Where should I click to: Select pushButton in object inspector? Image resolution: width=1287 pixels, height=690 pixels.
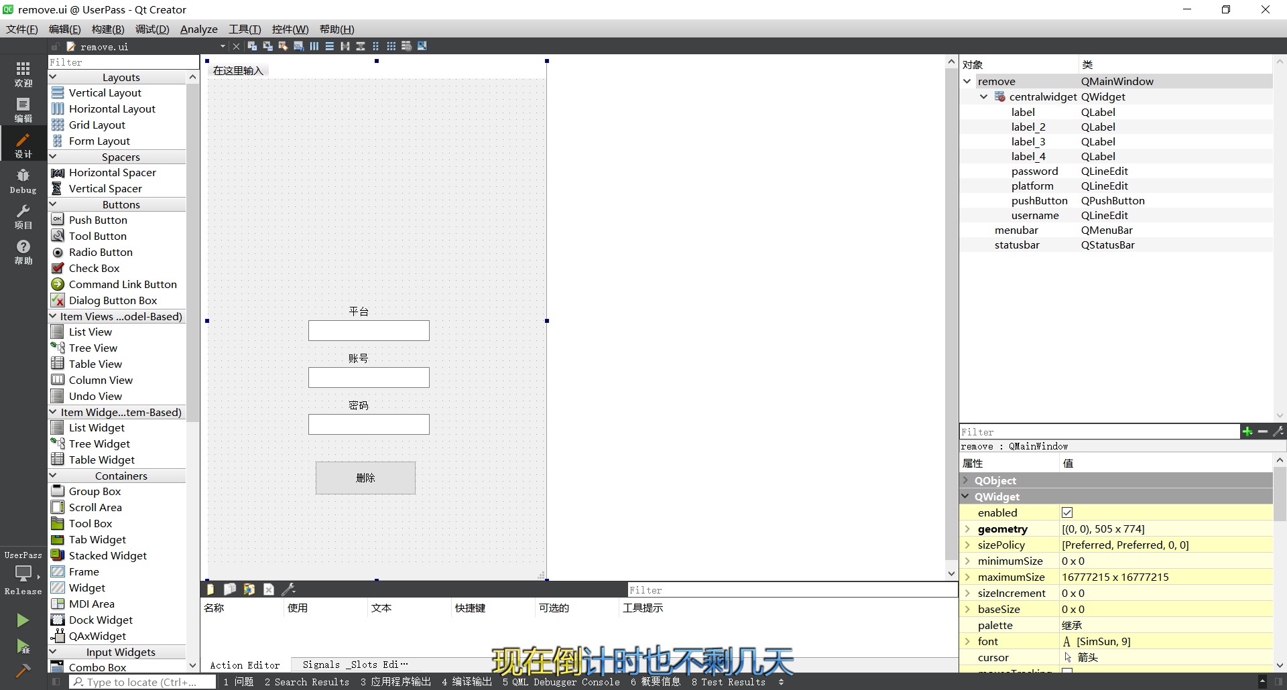pos(1039,200)
